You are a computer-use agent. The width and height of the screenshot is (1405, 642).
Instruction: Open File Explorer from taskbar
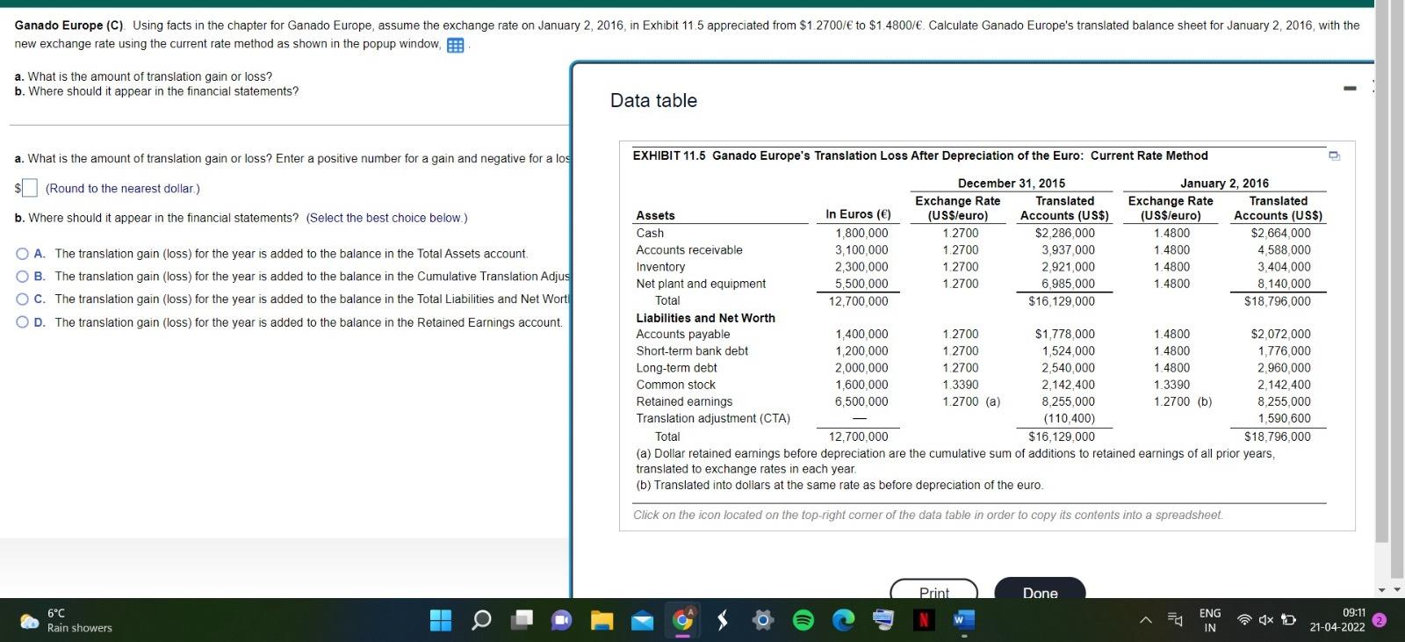tap(602, 621)
